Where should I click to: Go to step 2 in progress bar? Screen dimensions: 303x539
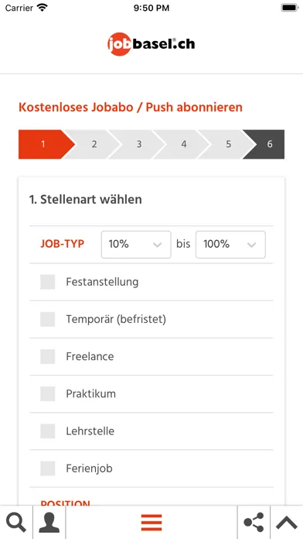pos(94,144)
